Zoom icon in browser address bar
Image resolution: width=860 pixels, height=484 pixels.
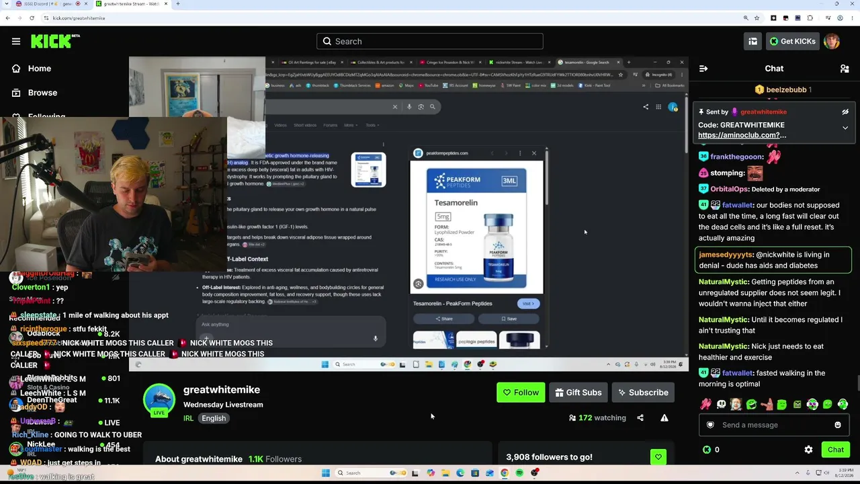point(746,18)
